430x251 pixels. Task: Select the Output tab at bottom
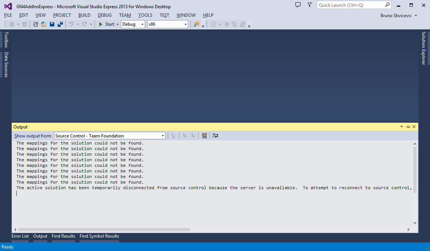pos(40,236)
